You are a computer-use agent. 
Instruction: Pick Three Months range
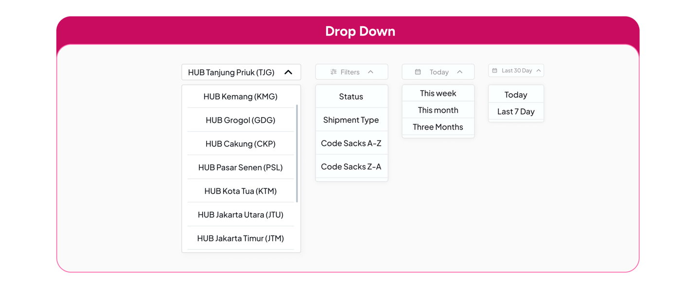pyautogui.click(x=438, y=127)
